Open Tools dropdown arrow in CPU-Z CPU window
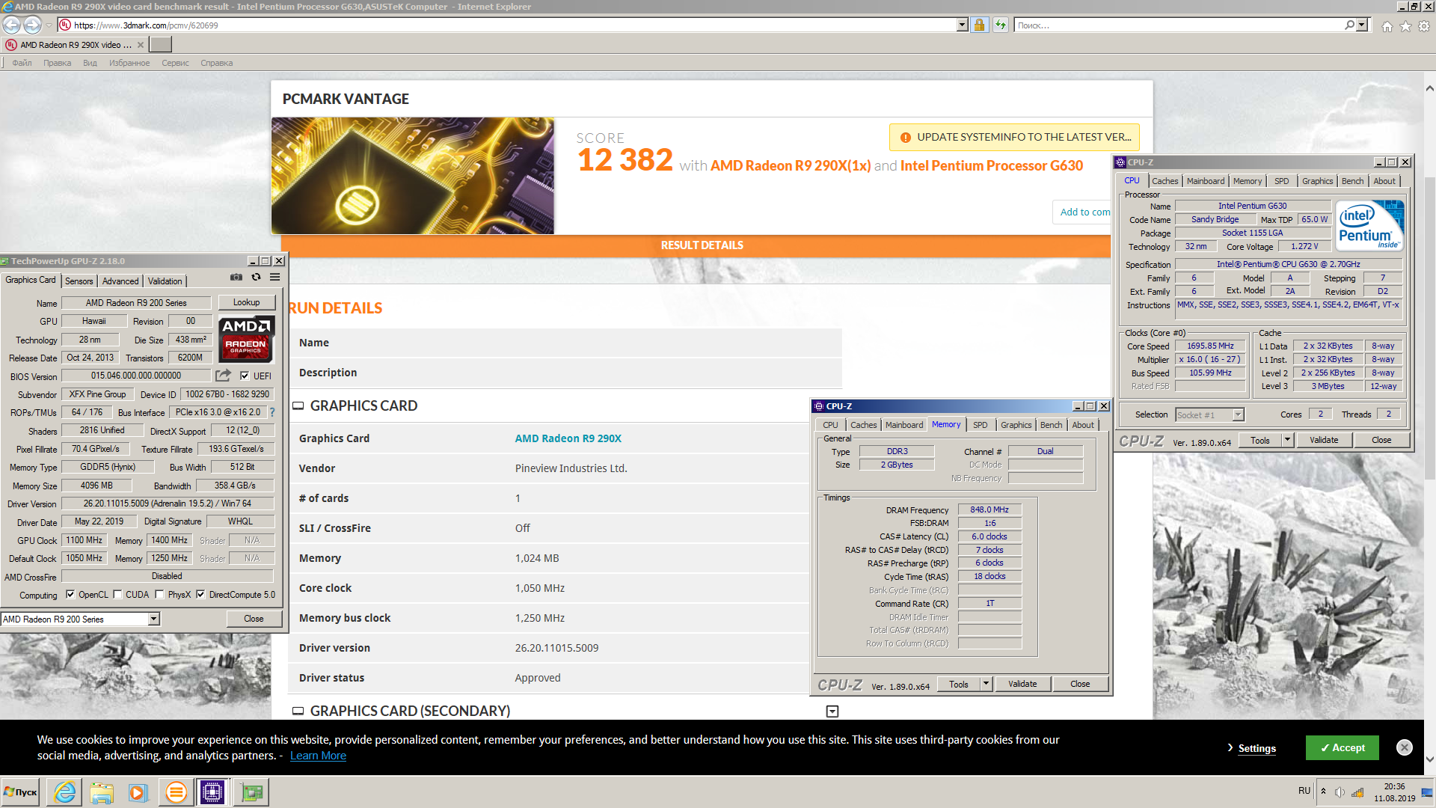 click(1287, 440)
